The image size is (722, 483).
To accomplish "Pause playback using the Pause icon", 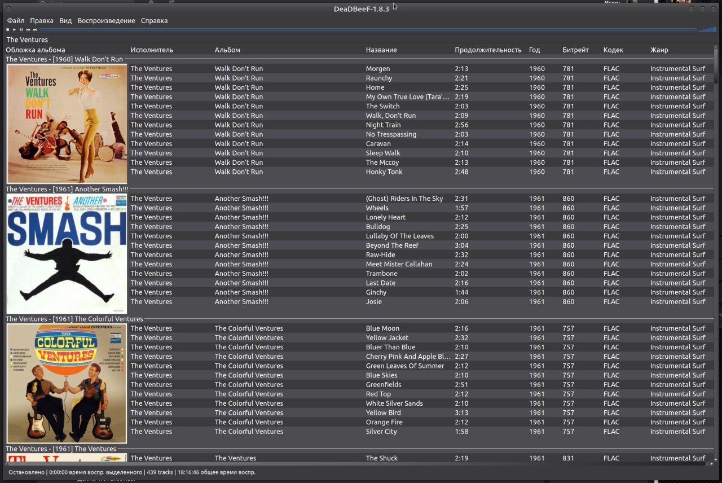I will 21,29.
